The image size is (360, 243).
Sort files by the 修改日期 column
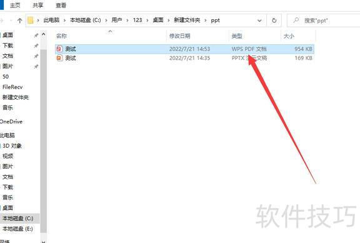[x=180, y=36]
